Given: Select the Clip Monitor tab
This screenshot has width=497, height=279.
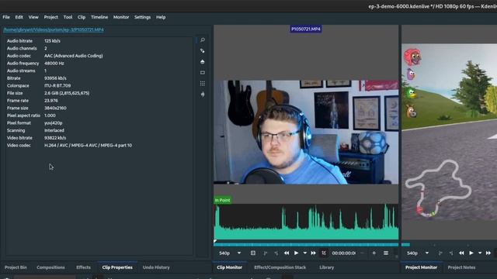Looking at the screenshot, I should [x=230, y=267].
